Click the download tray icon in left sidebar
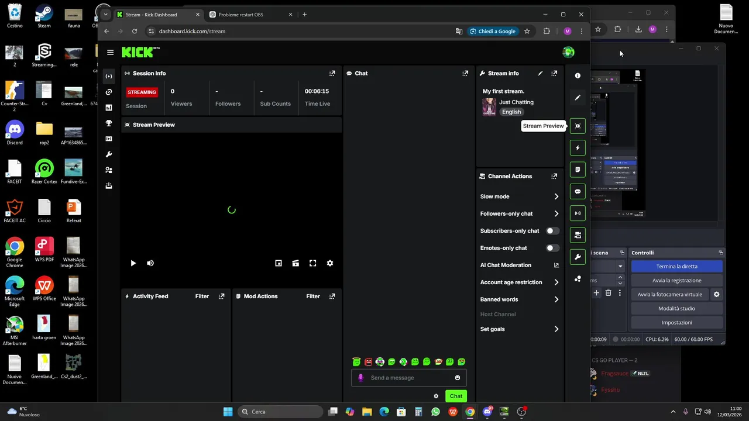This screenshot has height=421, width=749. (109, 186)
